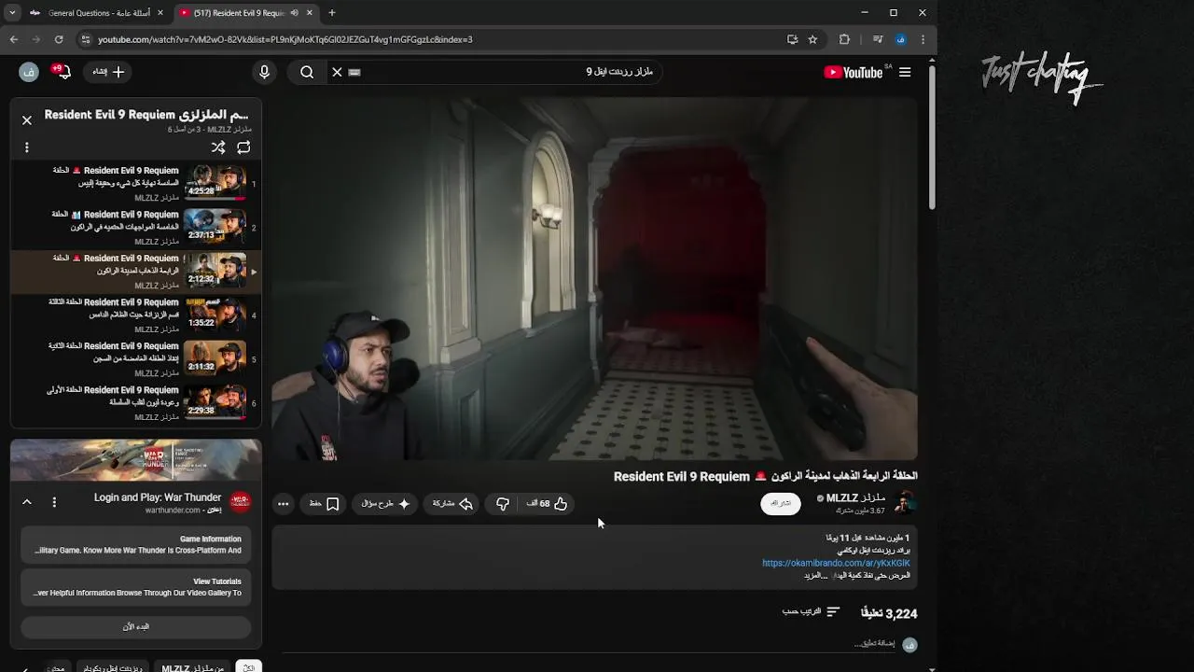Viewport: 1194px width, 672px height.
Task: Open the comments sort-by menu
Action: 811,612
